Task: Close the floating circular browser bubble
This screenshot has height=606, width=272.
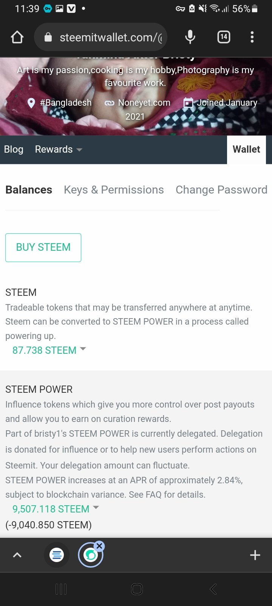Action: coord(99,546)
